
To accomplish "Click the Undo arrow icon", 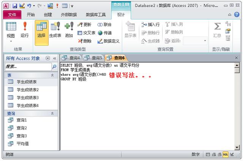I will pyautogui.click(x=29, y=6).
